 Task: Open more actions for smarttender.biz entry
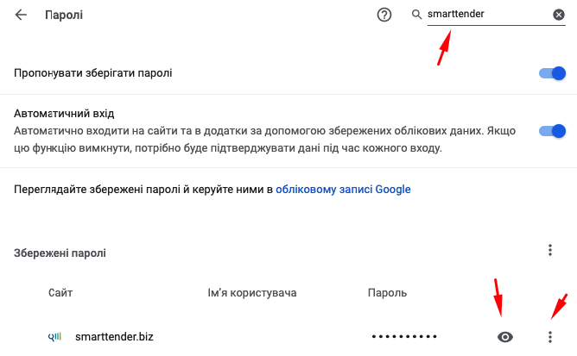[x=550, y=336]
